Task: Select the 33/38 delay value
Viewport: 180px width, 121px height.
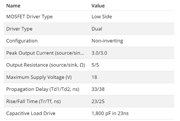Action: coord(97,89)
